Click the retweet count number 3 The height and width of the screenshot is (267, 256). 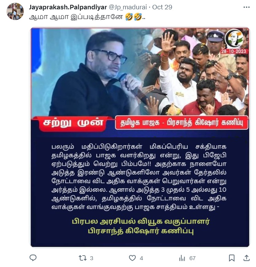click(91, 258)
